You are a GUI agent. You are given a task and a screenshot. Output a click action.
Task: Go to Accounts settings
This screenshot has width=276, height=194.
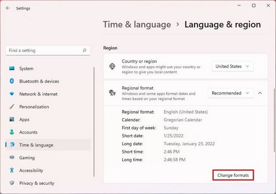point(48,132)
